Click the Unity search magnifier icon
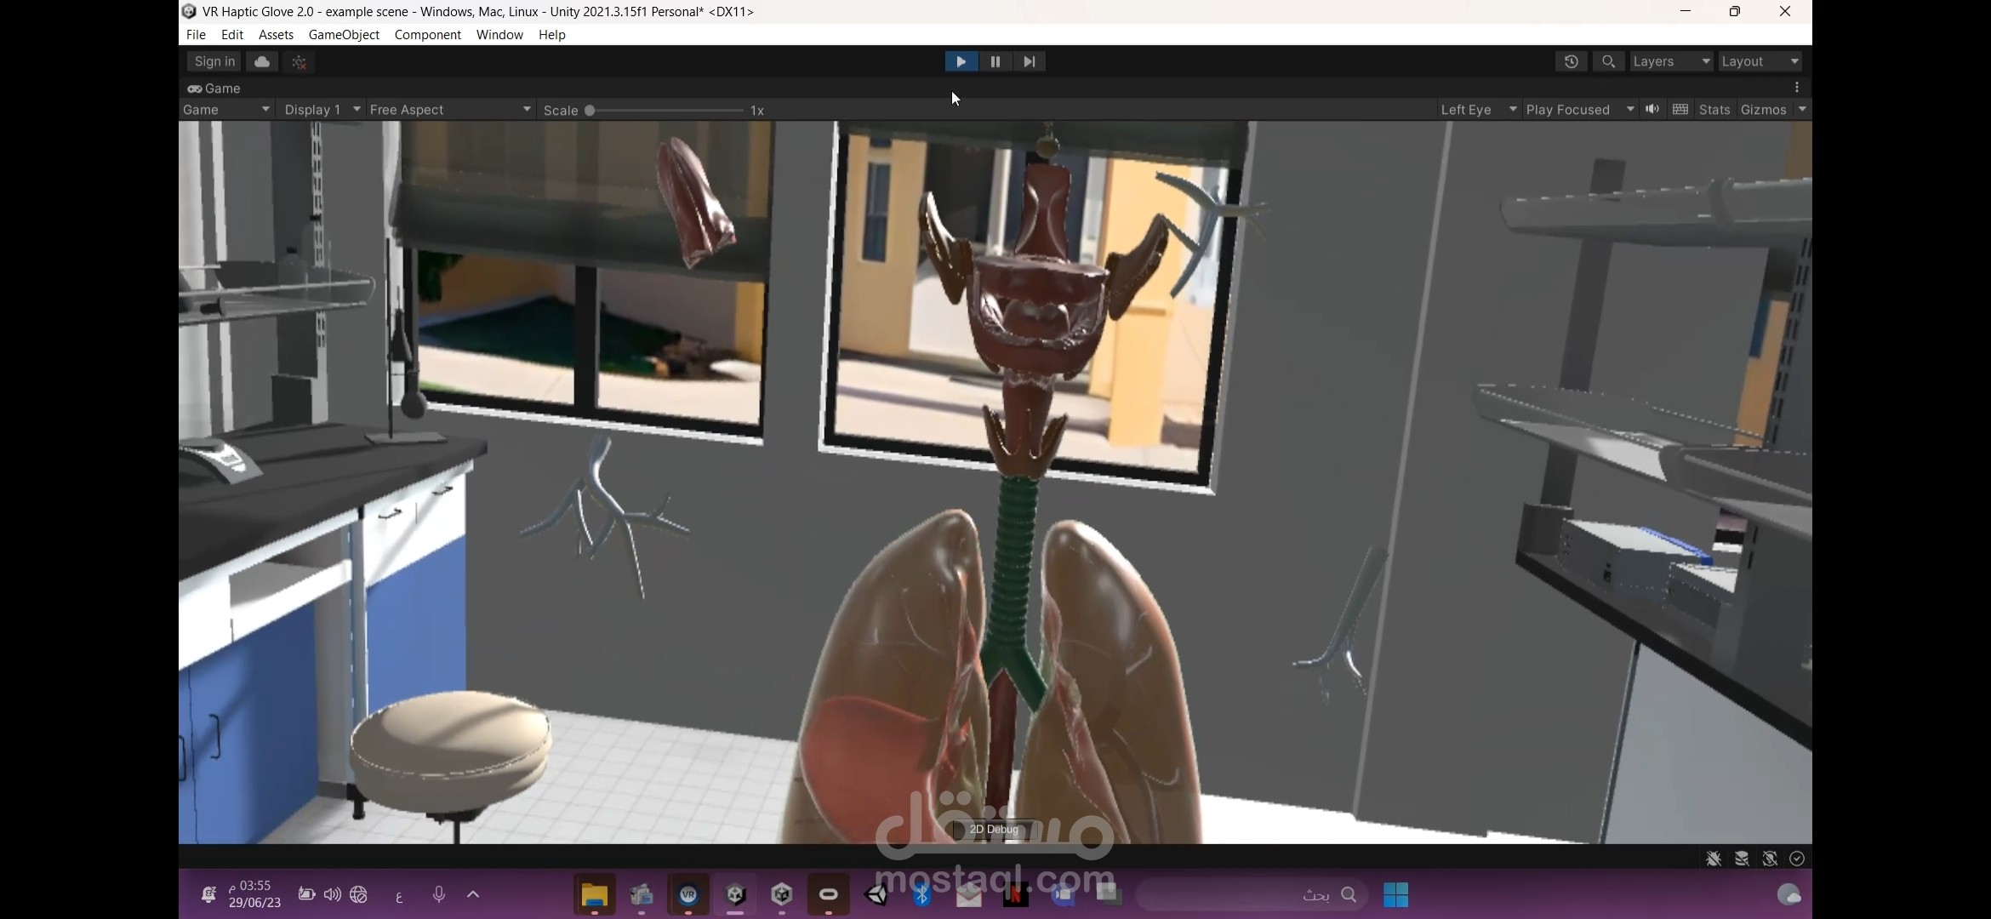The height and width of the screenshot is (919, 1991). (1608, 61)
